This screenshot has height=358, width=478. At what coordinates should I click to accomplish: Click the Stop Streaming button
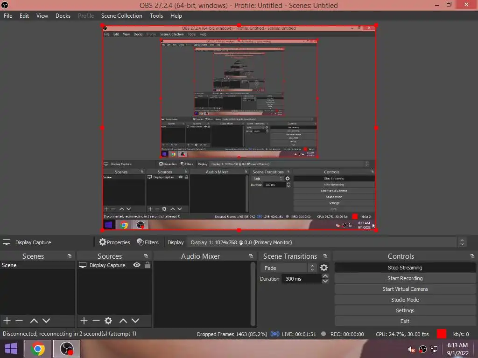(405, 268)
